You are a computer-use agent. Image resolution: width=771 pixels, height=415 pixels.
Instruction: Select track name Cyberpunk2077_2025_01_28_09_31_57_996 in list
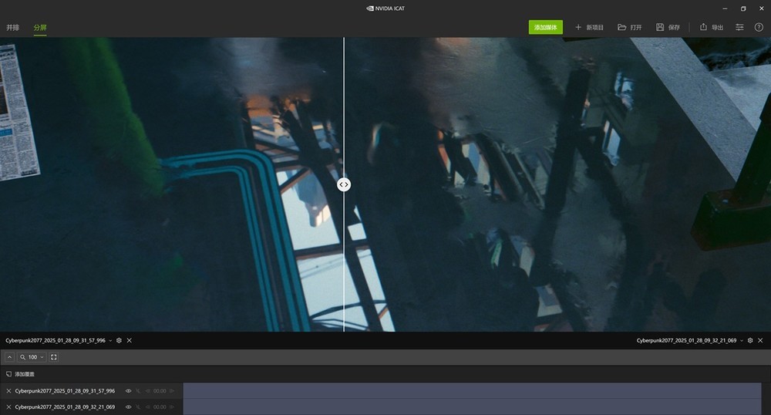65,391
